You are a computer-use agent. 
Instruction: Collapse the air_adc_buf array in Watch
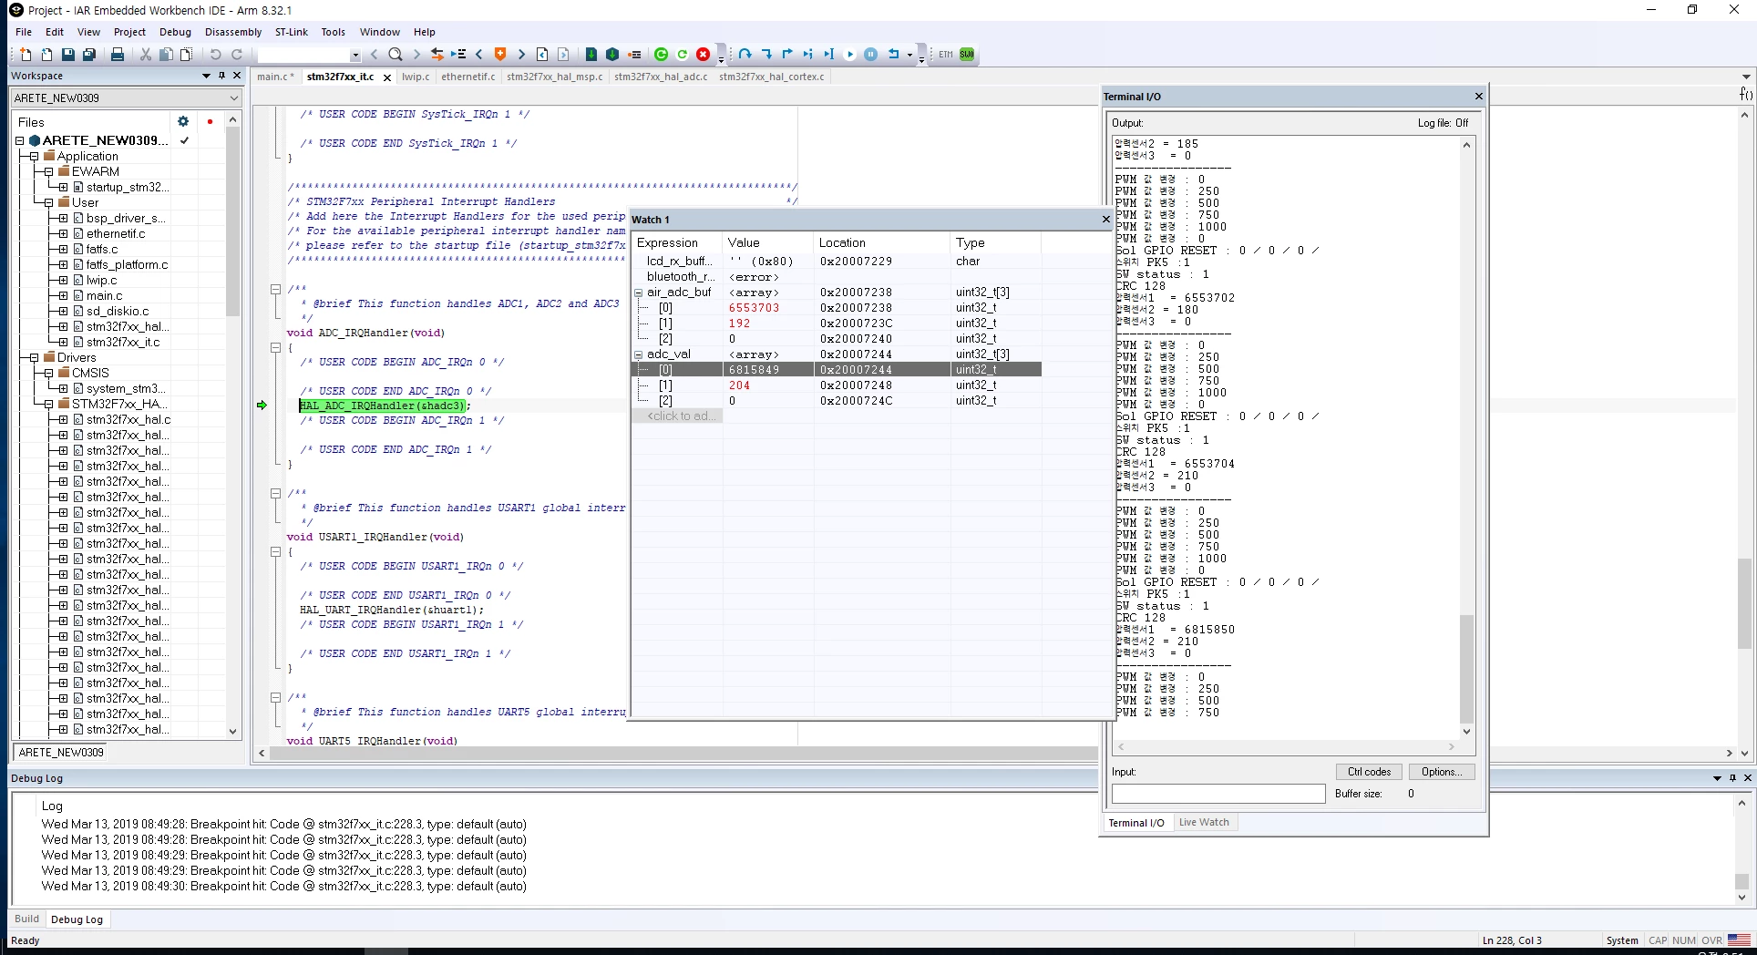(x=638, y=293)
